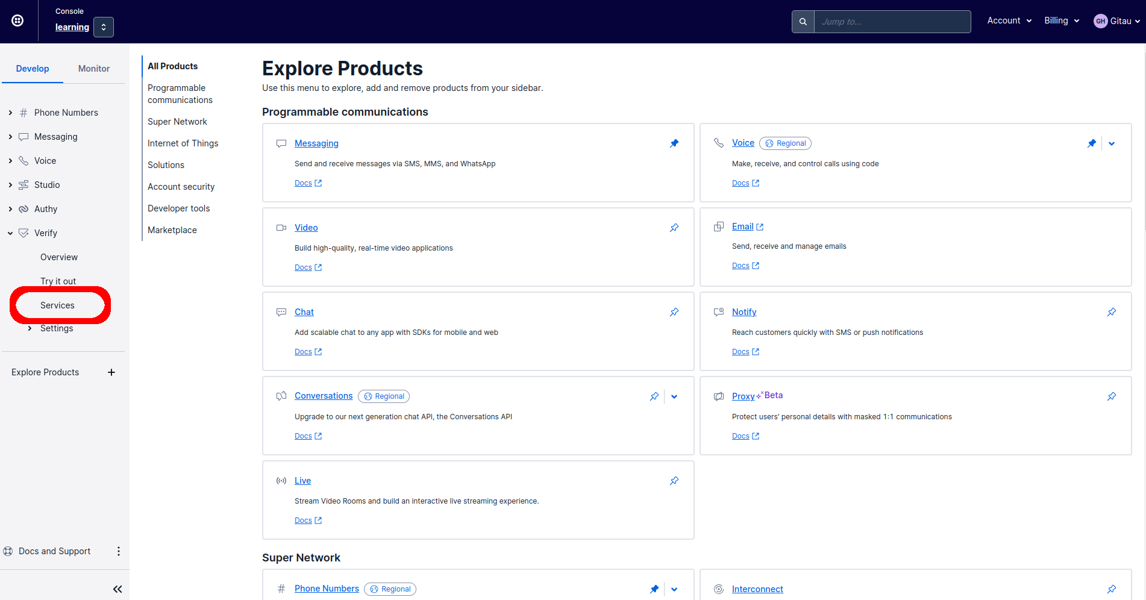Expand the Authy sidebar section
The height and width of the screenshot is (600, 1146).
[x=10, y=209]
